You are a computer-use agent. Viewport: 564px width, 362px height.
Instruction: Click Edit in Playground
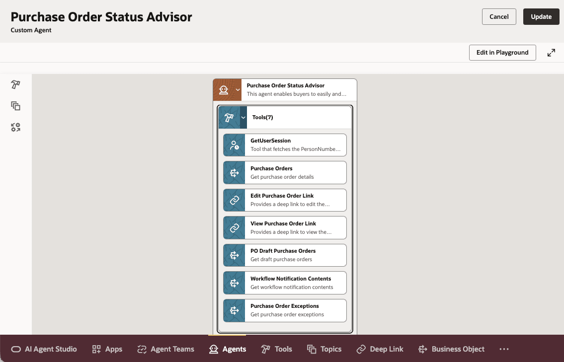click(x=502, y=52)
